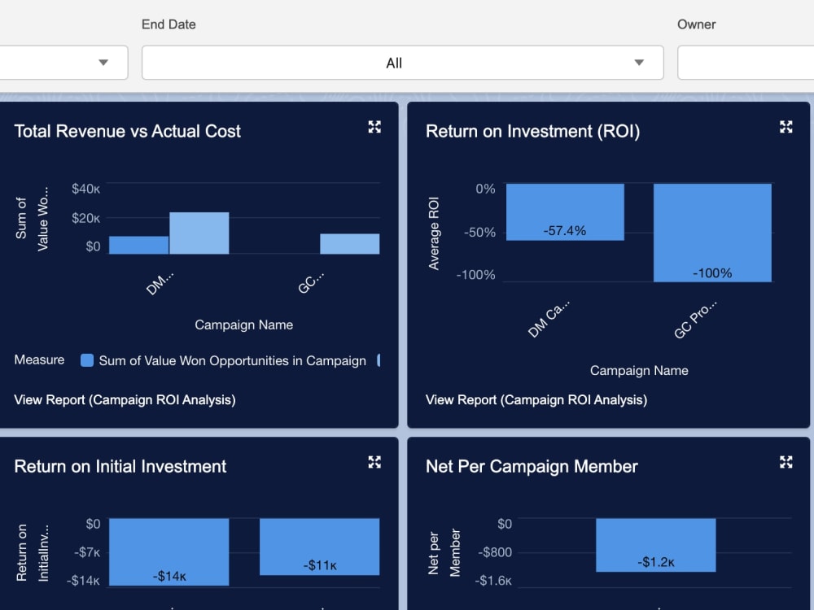Click the DM campaign dark blue bar

(138, 246)
